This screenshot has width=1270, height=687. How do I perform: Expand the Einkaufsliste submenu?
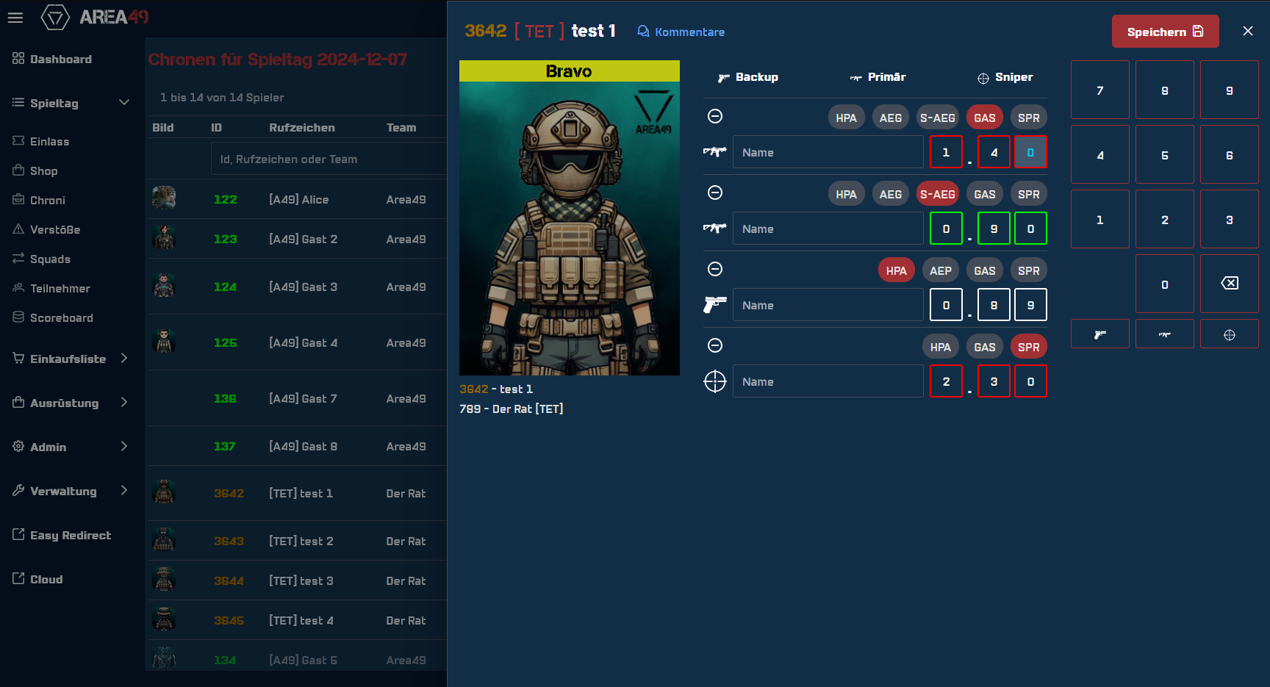[71, 359]
